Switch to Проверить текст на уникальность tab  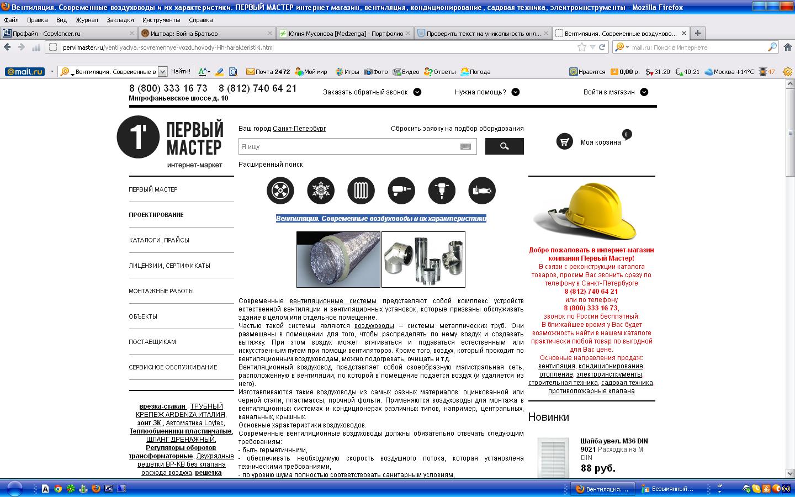pyautogui.click(x=482, y=34)
